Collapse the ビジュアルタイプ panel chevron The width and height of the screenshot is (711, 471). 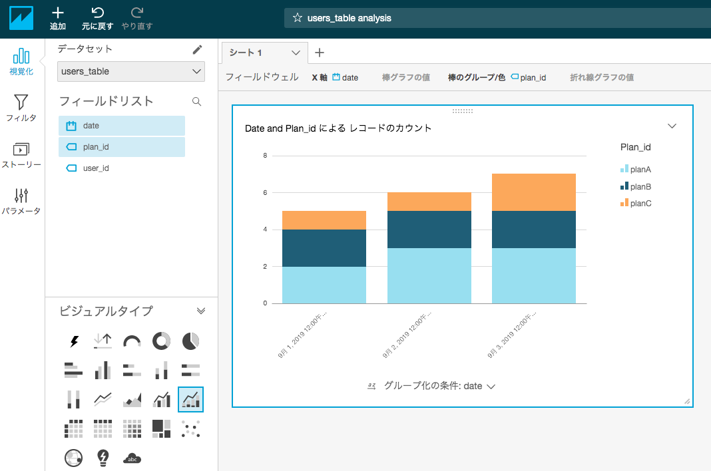click(x=201, y=310)
